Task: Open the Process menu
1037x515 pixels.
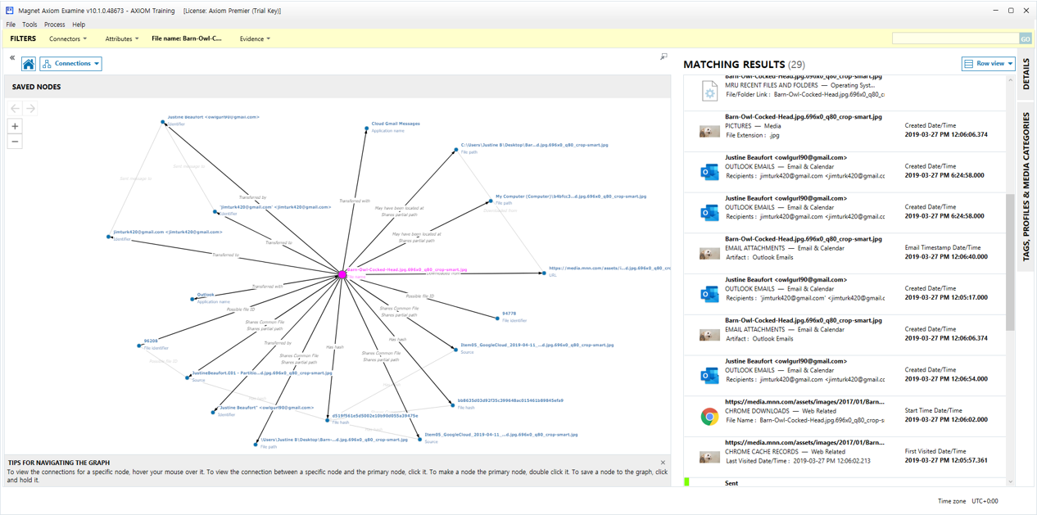Action: (55, 25)
